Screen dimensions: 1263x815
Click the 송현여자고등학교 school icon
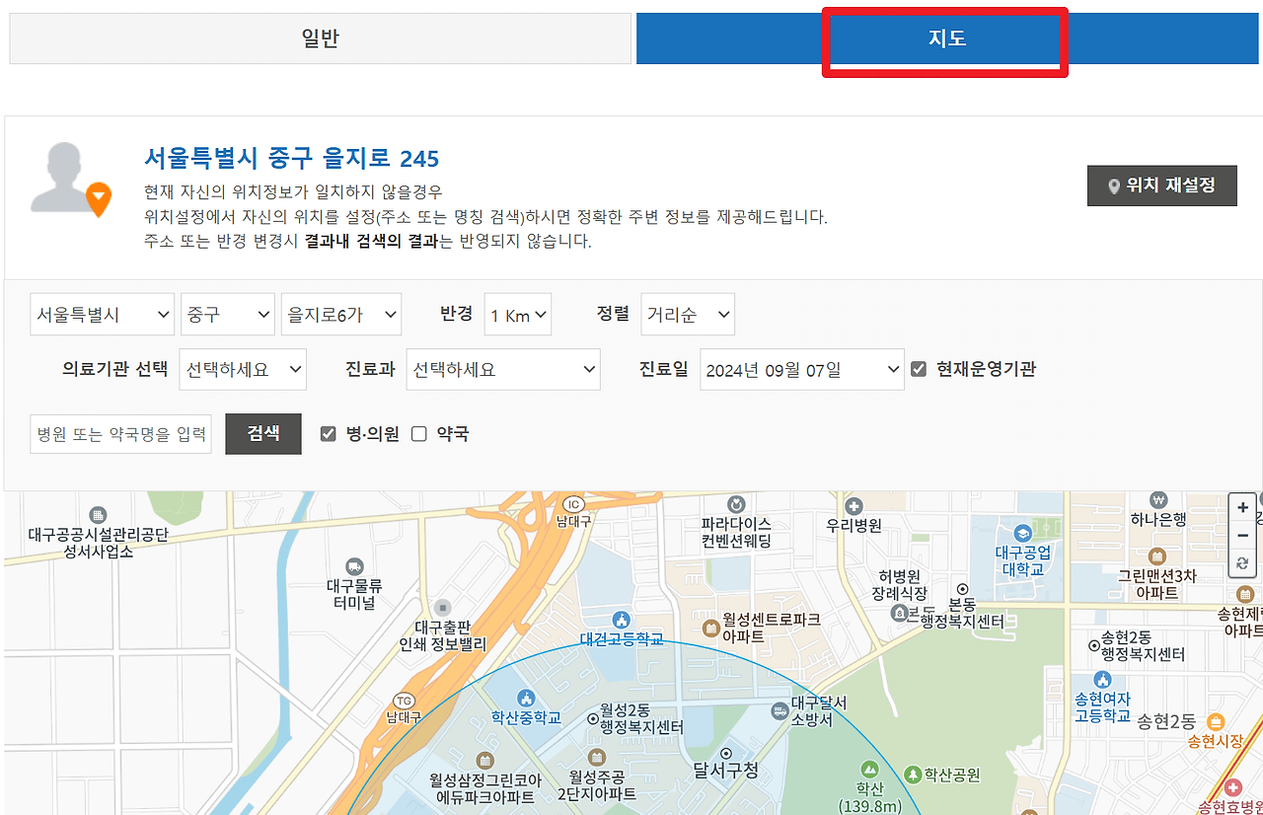click(1103, 679)
